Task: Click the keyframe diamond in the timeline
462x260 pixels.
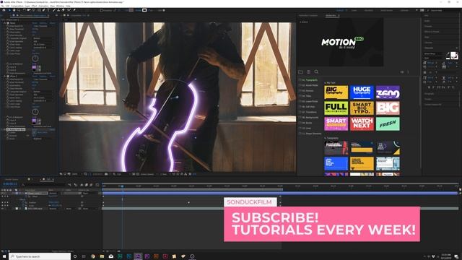Action: pyautogui.click(x=189, y=202)
